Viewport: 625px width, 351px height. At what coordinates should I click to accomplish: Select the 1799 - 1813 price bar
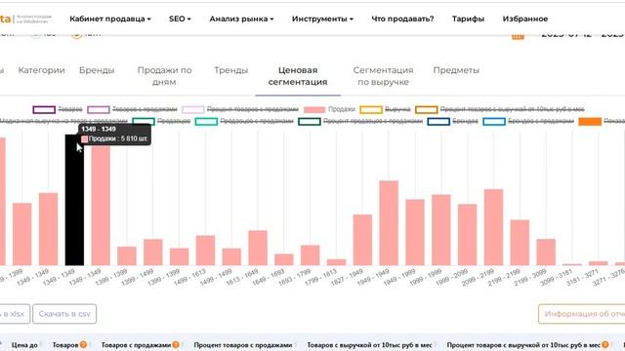pyautogui.click(x=336, y=262)
